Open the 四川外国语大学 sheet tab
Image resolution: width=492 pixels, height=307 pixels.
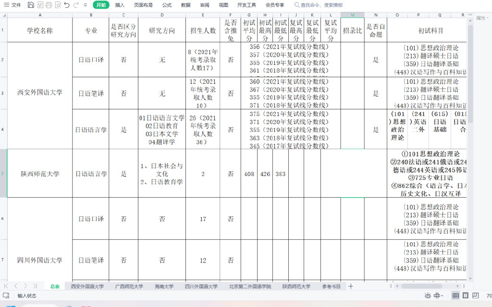pyautogui.click(x=201, y=286)
